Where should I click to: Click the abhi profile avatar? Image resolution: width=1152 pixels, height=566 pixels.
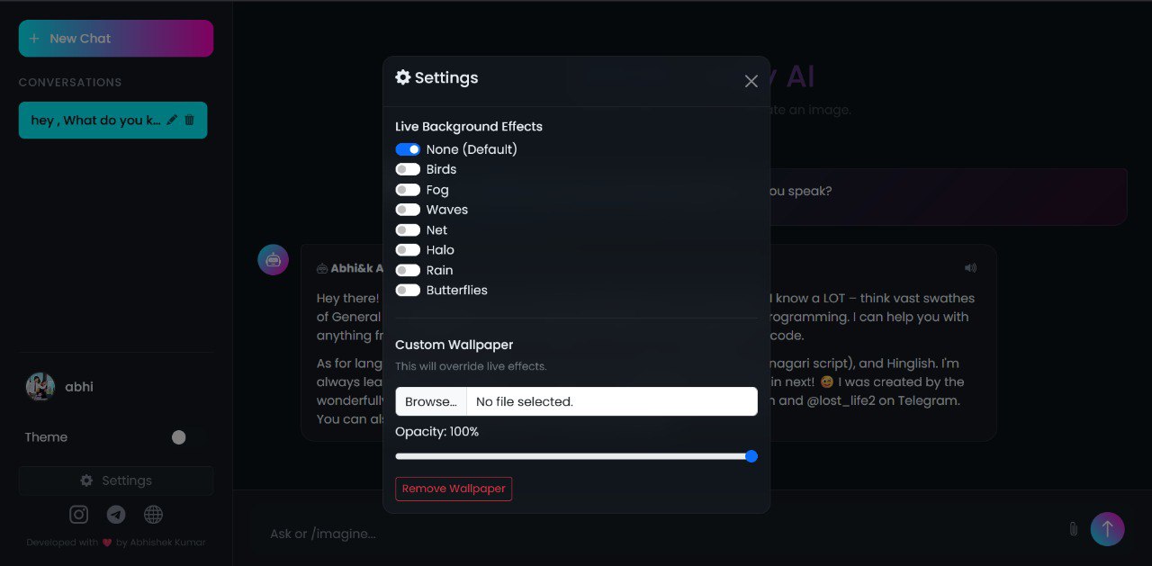[x=40, y=387]
